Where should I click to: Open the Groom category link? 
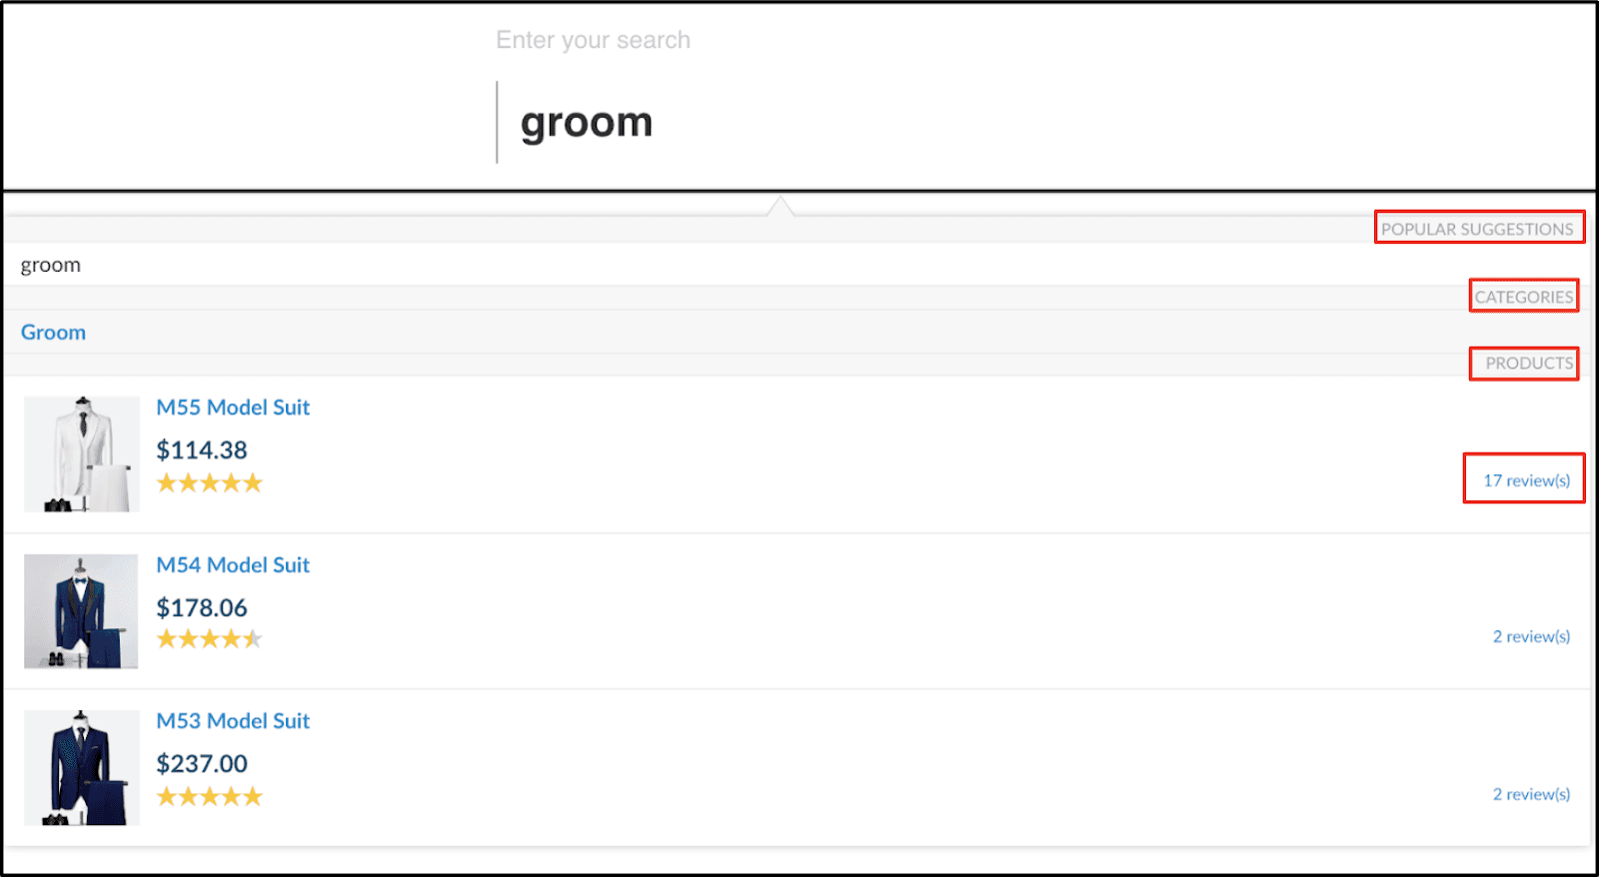[53, 333]
